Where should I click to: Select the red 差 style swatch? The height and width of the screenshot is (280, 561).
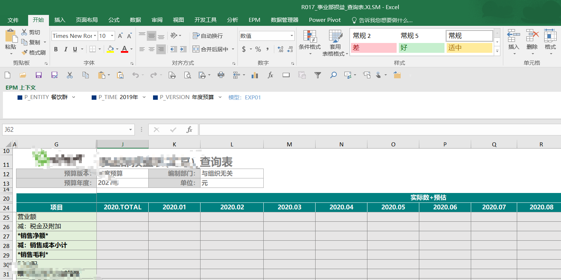click(x=374, y=48)
